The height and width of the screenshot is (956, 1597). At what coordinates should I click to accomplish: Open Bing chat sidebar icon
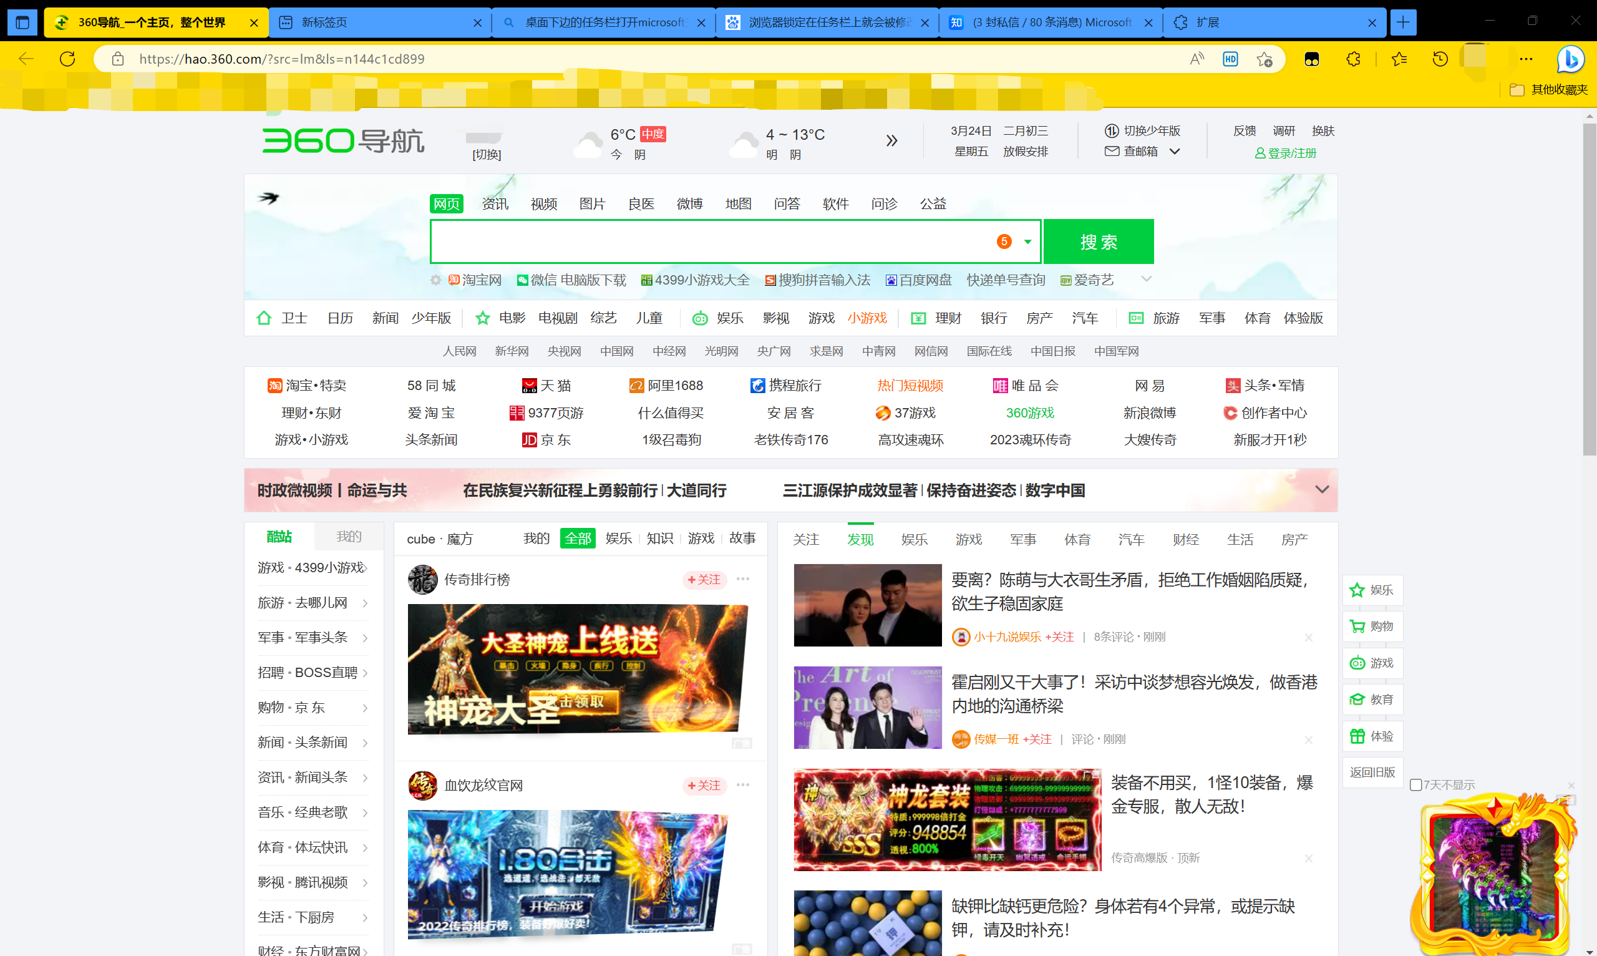1570,59
